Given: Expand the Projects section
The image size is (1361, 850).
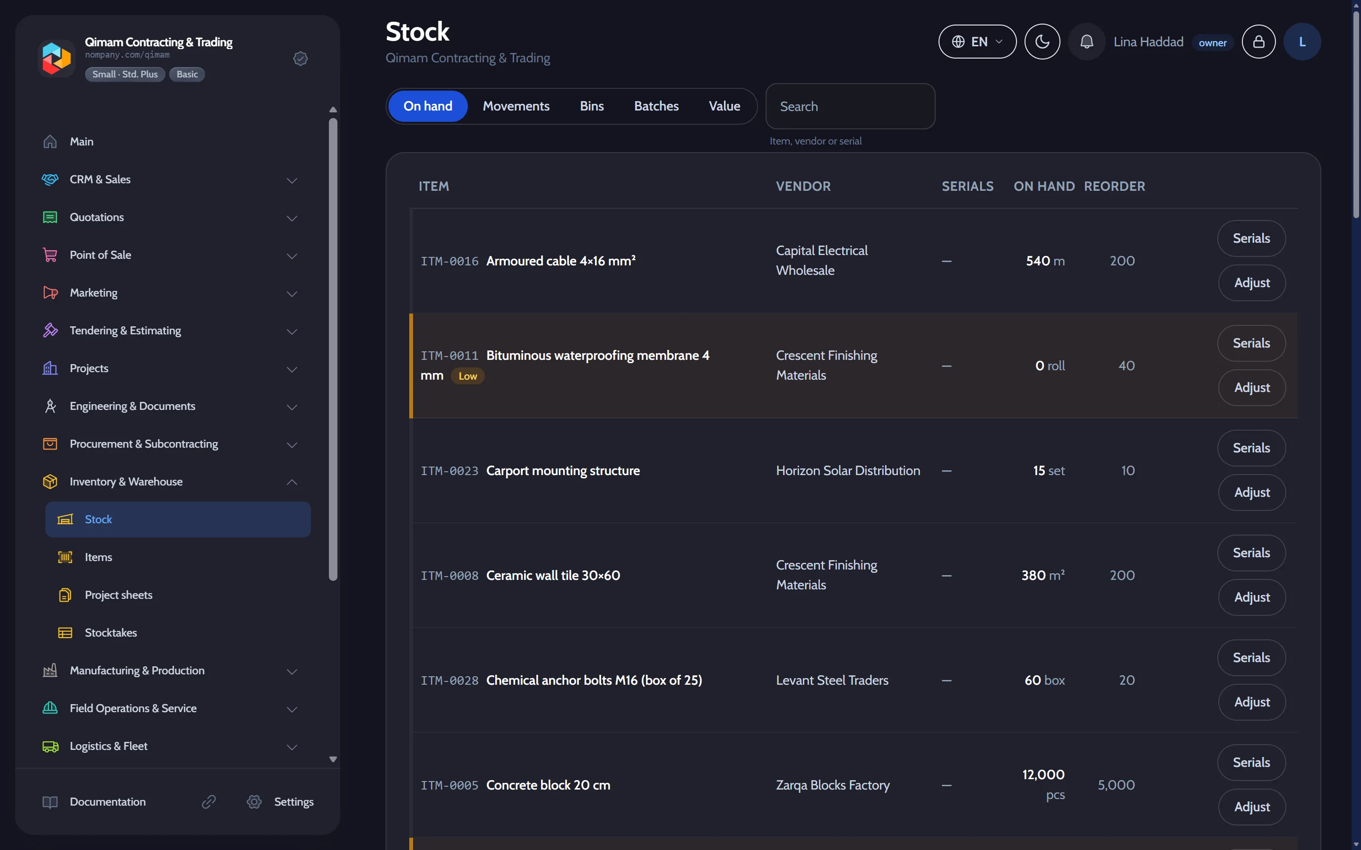Looking at the screenshot, I should 292,369.
